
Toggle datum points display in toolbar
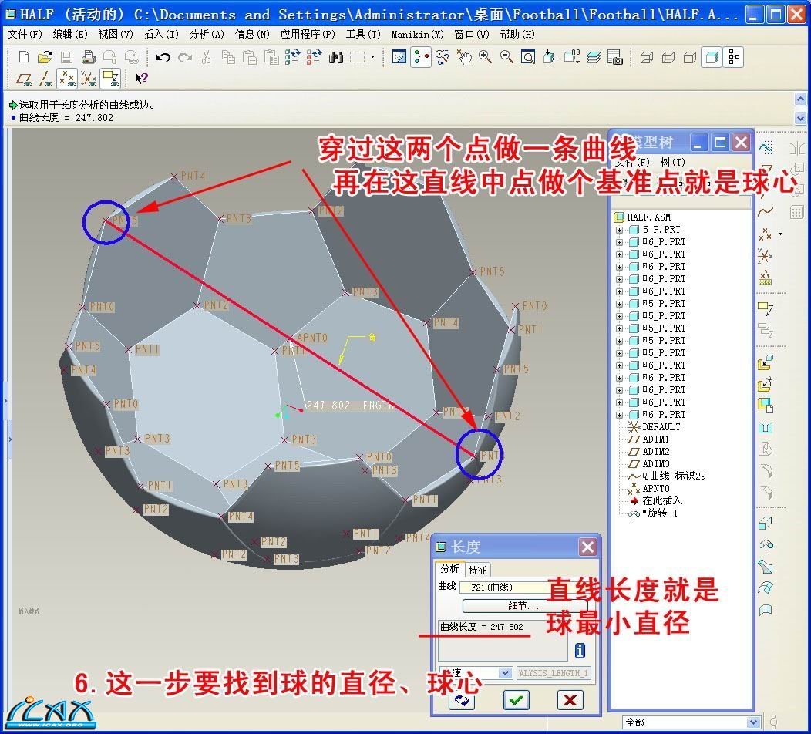click(67, 78)
